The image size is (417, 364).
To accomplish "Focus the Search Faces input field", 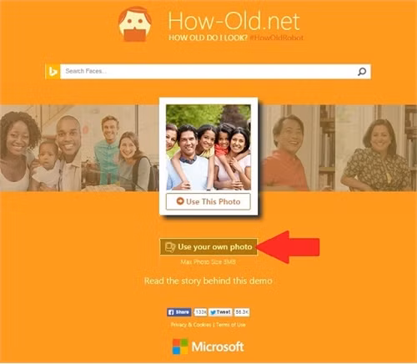I will click(208, 72).
